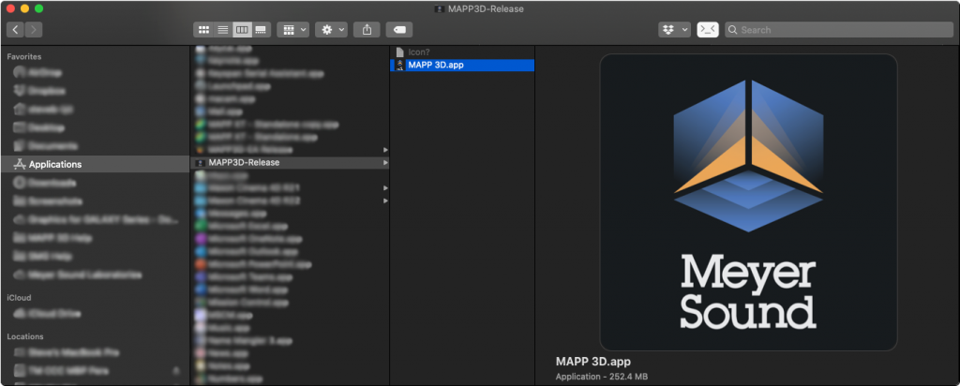The height and width of the screenshot is (386, 960).
Task: Select the Icon? file
Action: pyautogui.click(x=462, y=52)
